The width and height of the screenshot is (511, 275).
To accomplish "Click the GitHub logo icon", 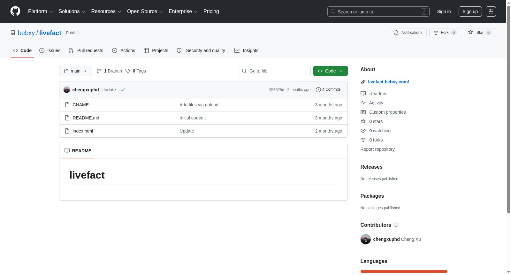I will click(x=15, y=11).
